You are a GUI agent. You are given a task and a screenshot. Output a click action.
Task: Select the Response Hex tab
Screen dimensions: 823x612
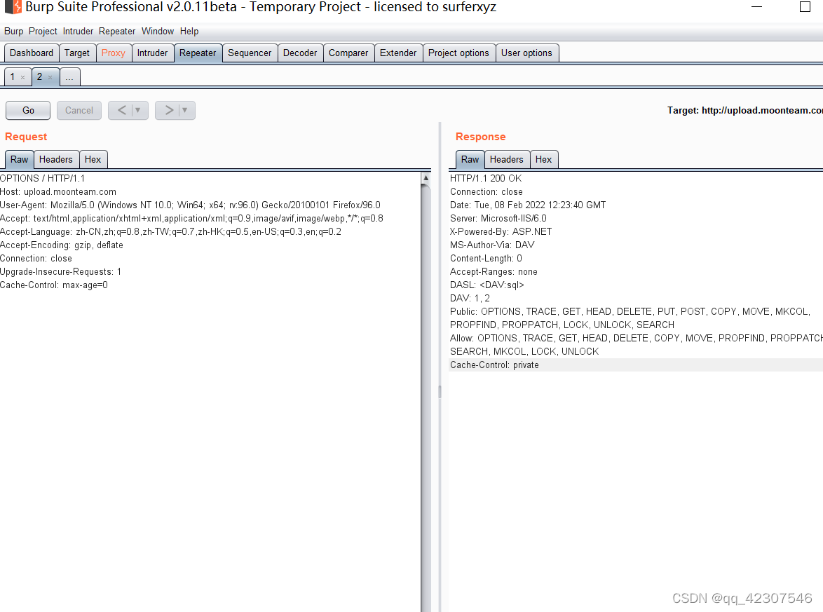544,160
